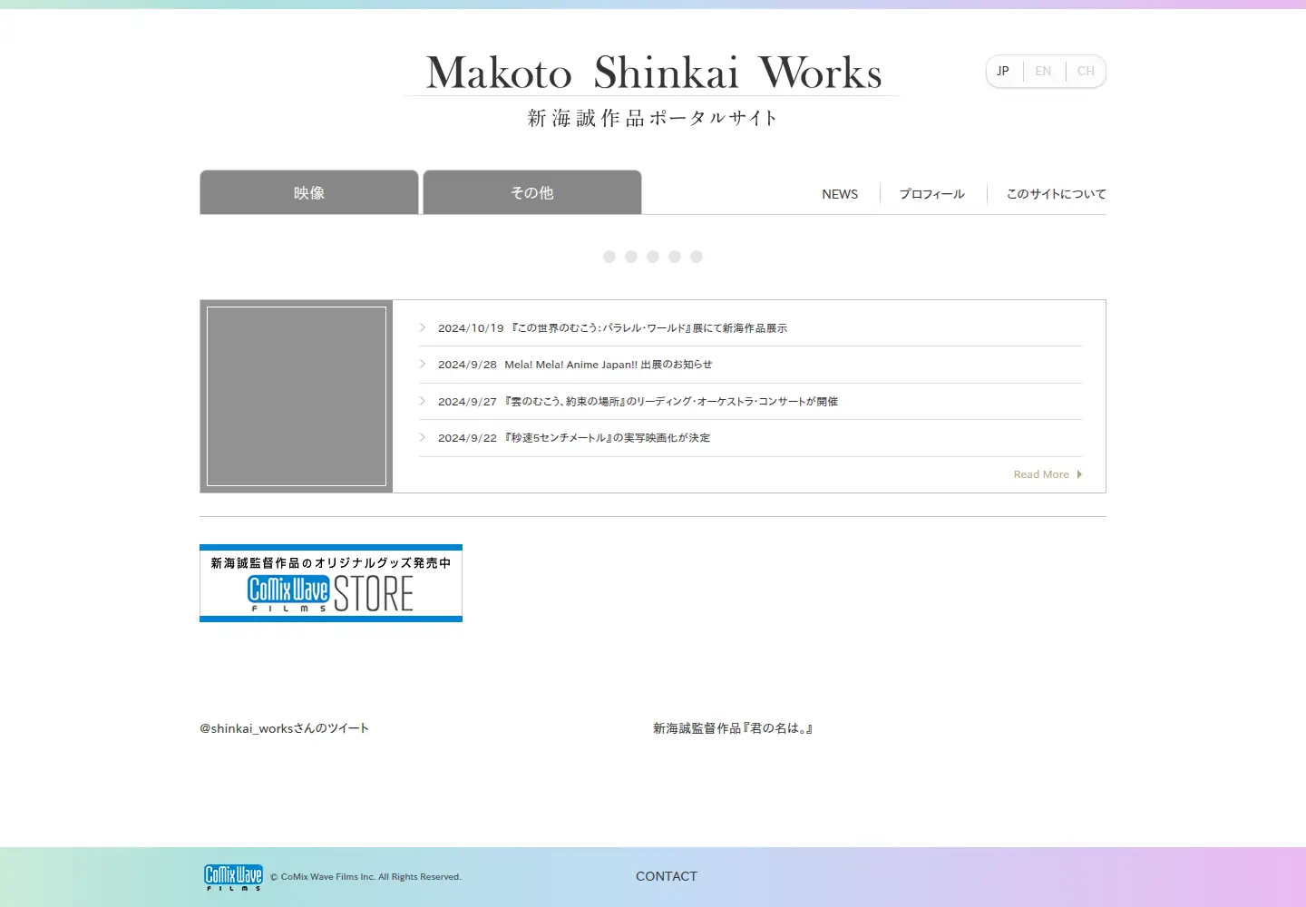Screen dimensions: 1306x907
Task: Click 新海誠監督作品『君の名は。』 heading
Action: [x=733, y=728]
